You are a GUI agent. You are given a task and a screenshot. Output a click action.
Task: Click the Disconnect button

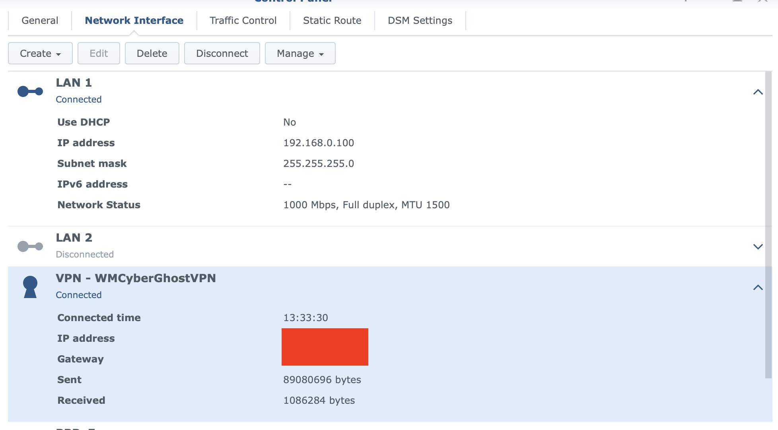point(222,53)
